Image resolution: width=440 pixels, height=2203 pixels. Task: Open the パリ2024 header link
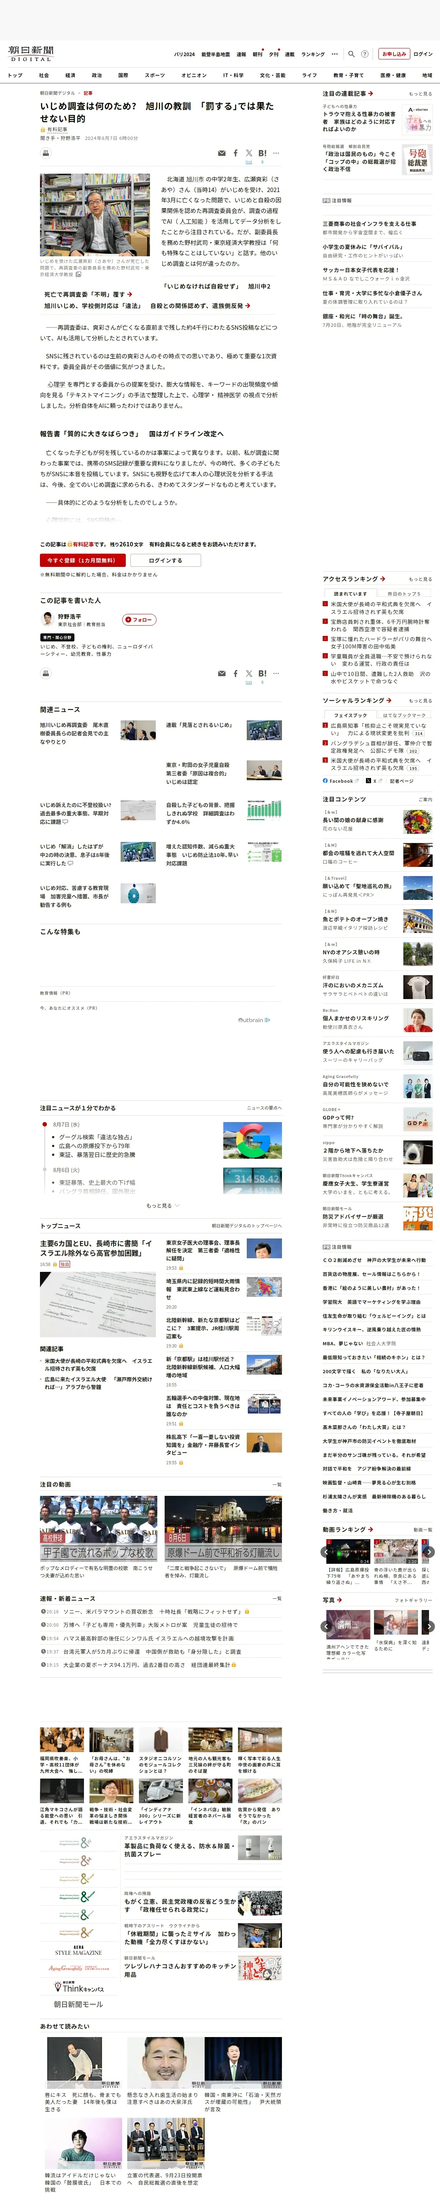pyautogui.click(x=184, y=54)
